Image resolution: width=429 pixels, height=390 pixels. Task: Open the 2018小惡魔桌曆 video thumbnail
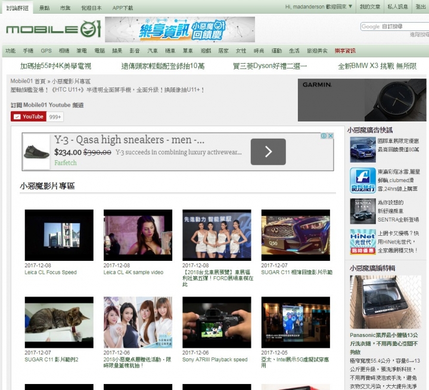click(x=138, y=323)
